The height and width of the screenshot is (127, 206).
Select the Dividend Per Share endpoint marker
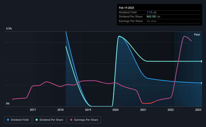tap(201, 61)
